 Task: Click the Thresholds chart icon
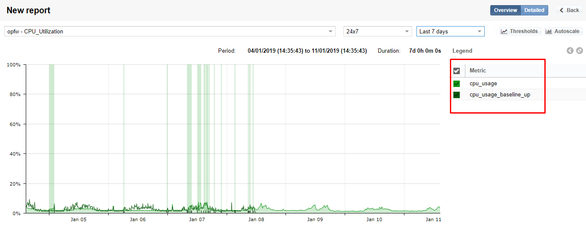[504, 31]
